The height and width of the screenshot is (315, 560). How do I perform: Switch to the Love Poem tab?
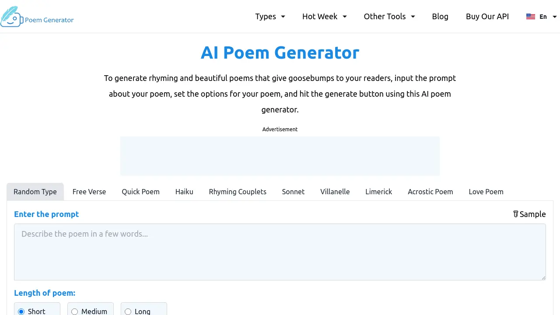(x=486, y=192)
